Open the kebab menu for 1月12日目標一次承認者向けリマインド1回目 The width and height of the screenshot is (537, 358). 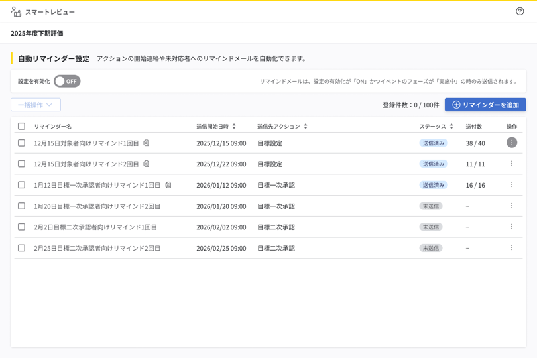[x=512, y=185]
